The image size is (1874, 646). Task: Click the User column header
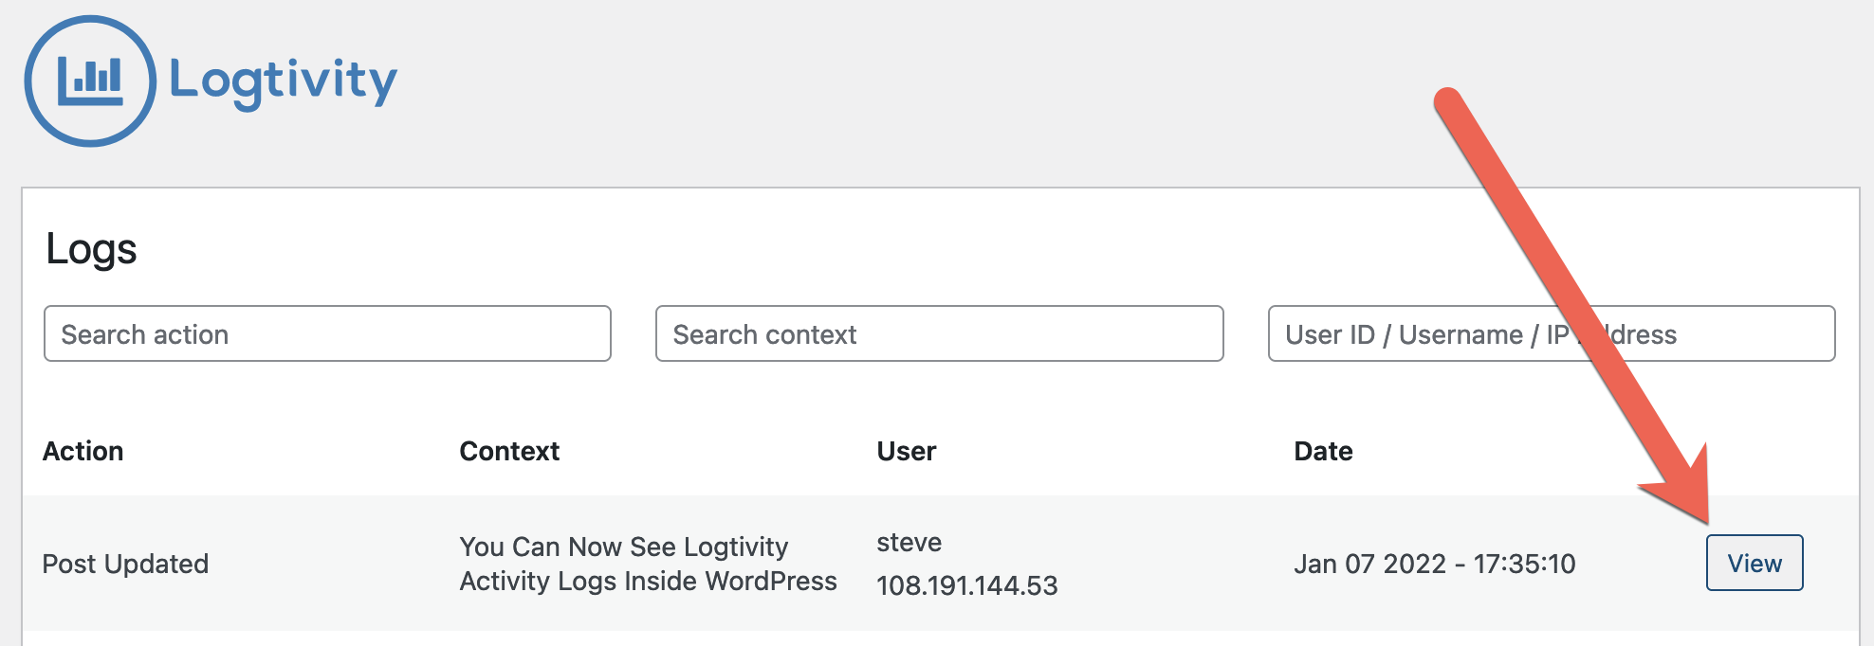tap(906, 451)
